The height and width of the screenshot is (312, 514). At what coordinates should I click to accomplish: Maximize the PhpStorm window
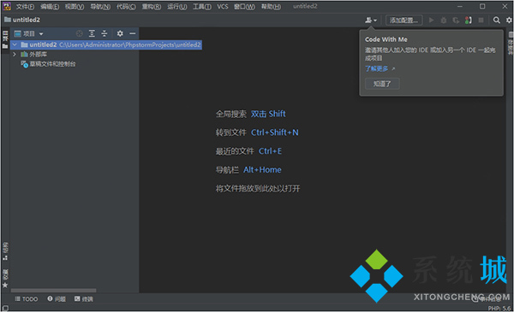482,6
